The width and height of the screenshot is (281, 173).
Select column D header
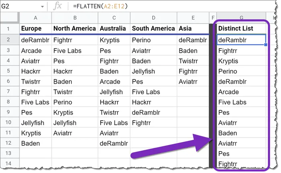[154, 18]
